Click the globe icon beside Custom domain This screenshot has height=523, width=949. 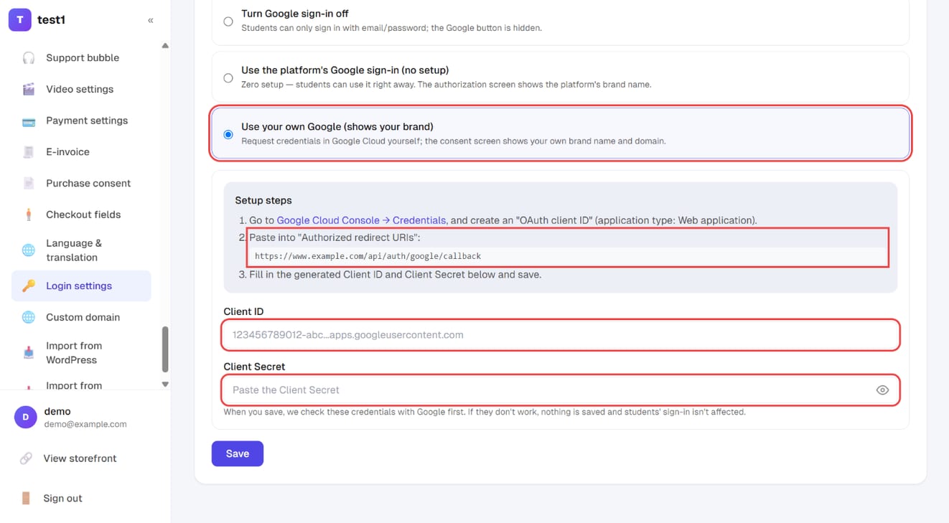(29, 317)
